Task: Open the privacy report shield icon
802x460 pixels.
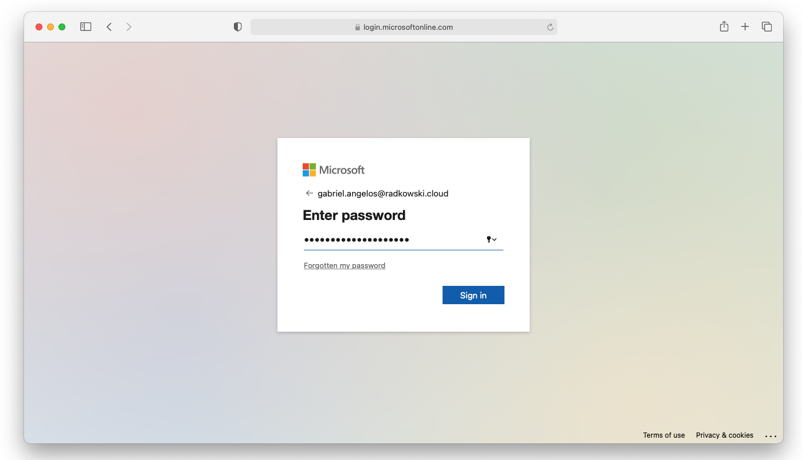Action: [x=237, y=27]
